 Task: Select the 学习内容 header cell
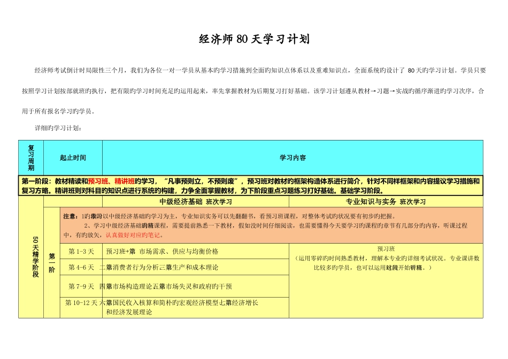pos(293,158)
